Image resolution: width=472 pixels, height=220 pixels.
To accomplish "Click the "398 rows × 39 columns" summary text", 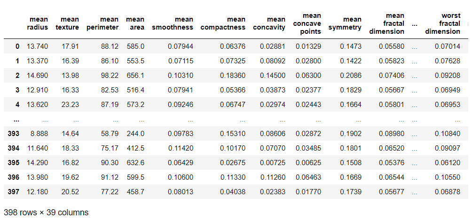I will 46,212.
